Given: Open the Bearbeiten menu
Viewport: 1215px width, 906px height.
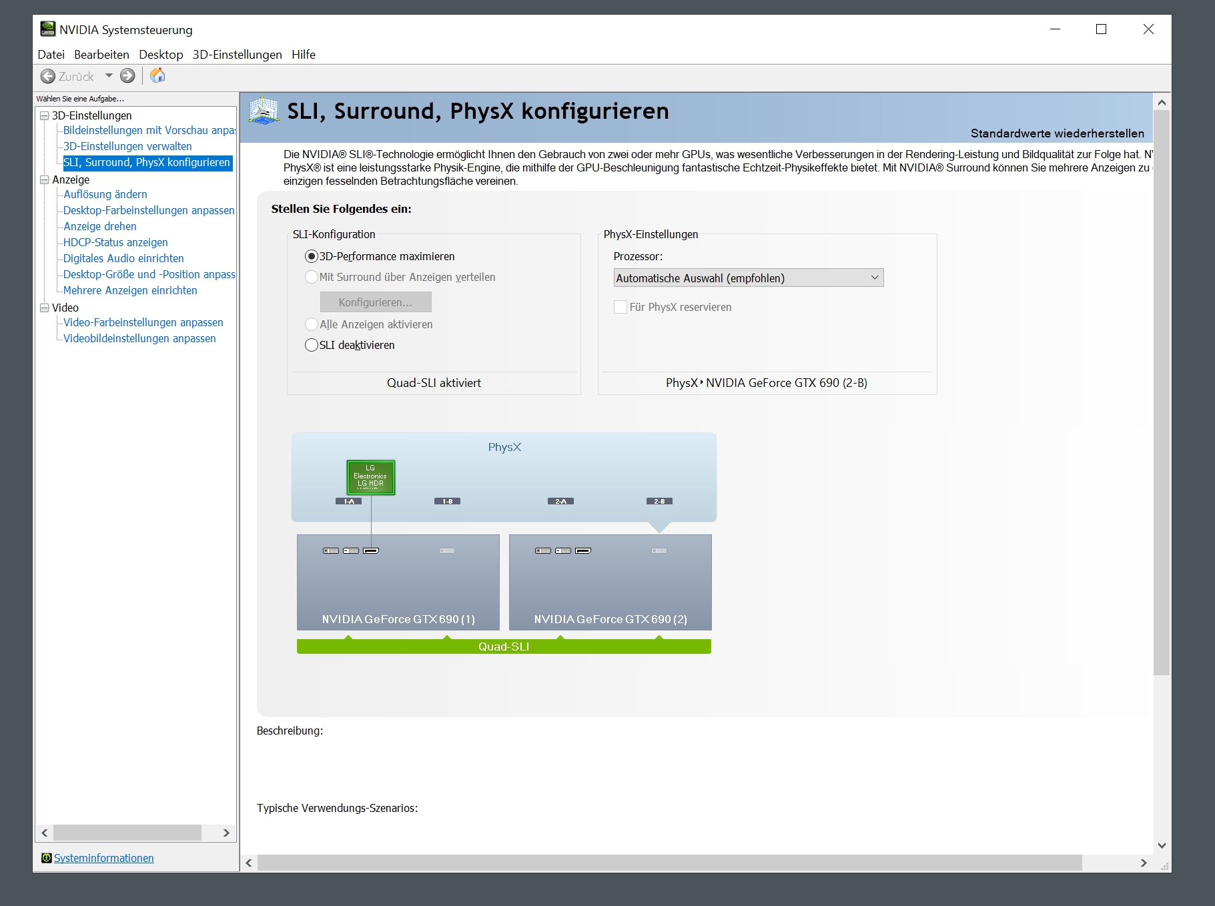Looking at the screenshot, I should click(x=101, y=55).
